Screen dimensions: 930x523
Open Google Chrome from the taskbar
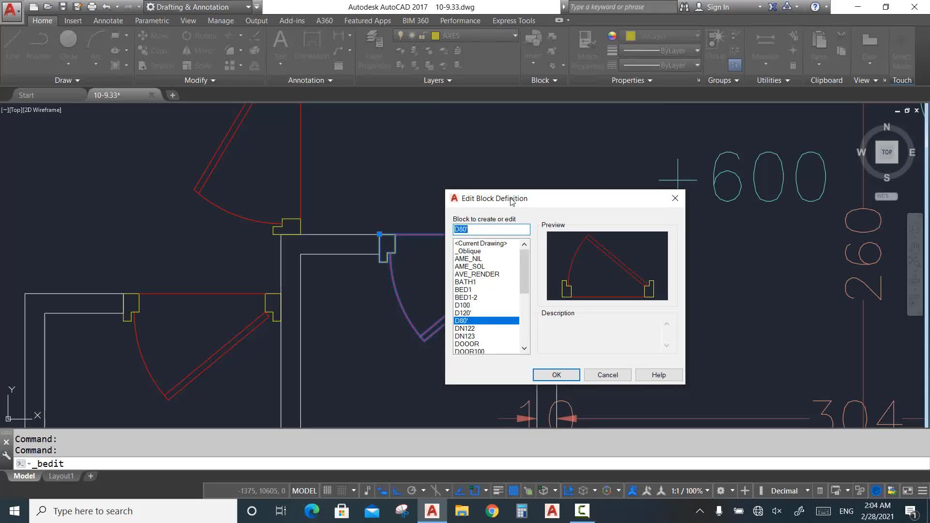coord(492,511)
